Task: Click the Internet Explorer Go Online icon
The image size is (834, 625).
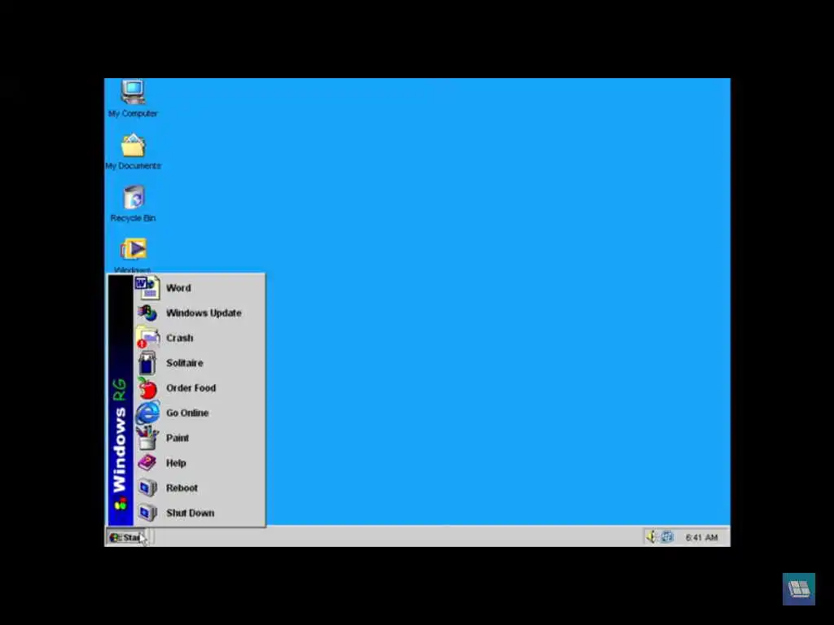Action: click(147, 413)
